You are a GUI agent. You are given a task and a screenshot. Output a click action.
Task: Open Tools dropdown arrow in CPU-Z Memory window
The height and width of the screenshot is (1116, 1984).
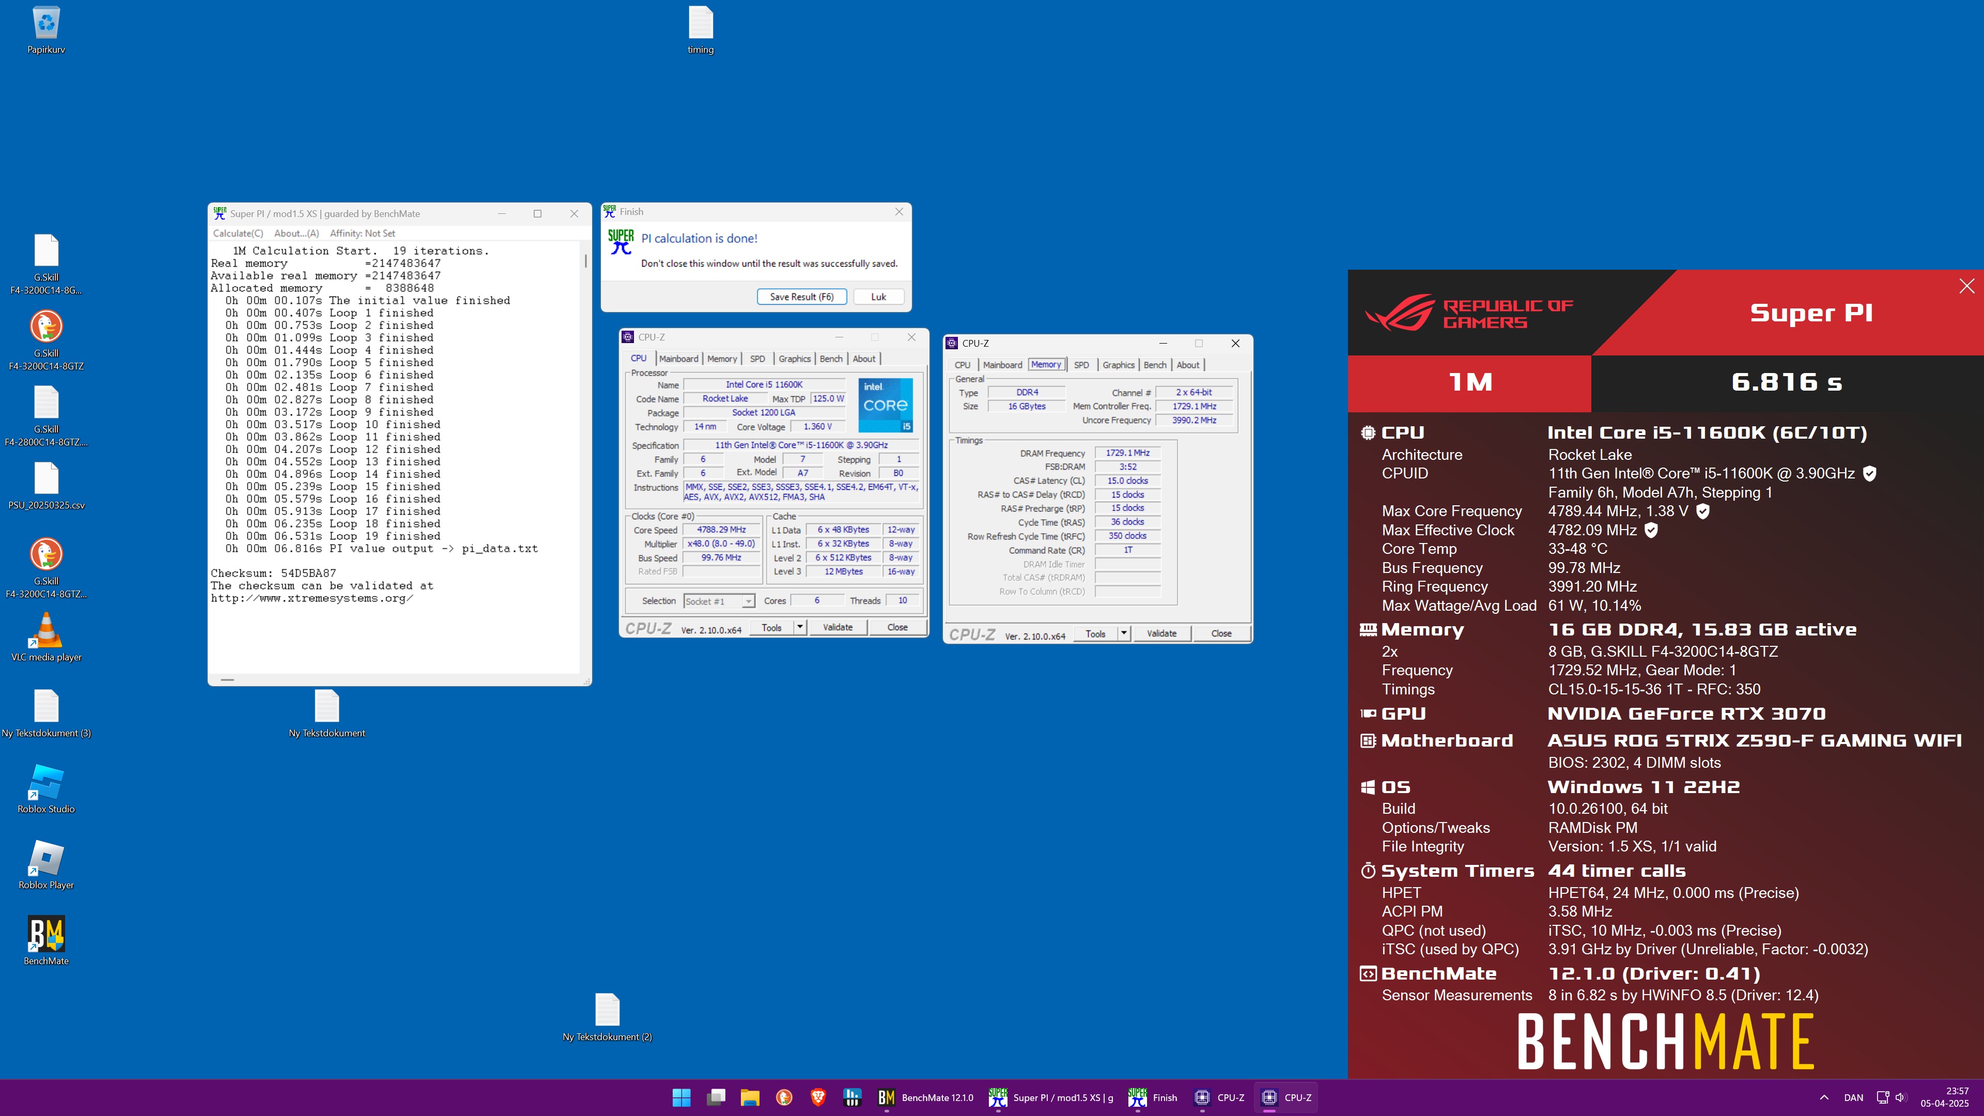tap(1124, 633)
